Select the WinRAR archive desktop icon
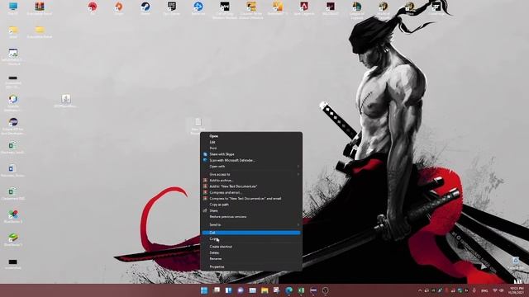 pos(40,8)
